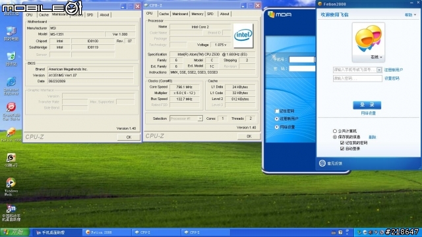Click the CPU-Z taskbar button beside Fetion 2008

pyautogui.click(x=156, y=232)
